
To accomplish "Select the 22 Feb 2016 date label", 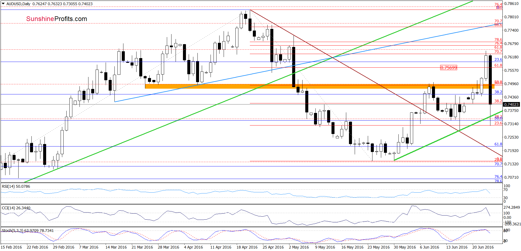I will pos(37,247).
